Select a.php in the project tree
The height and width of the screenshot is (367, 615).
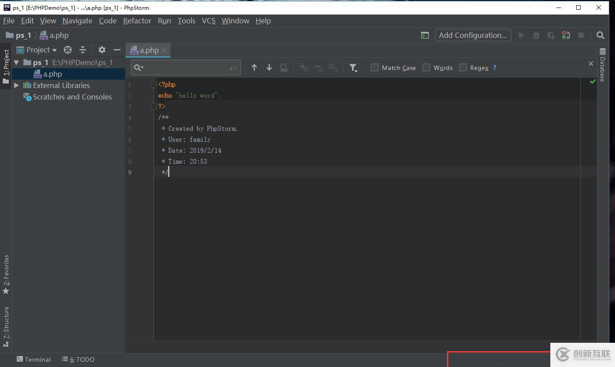(52, 74)
